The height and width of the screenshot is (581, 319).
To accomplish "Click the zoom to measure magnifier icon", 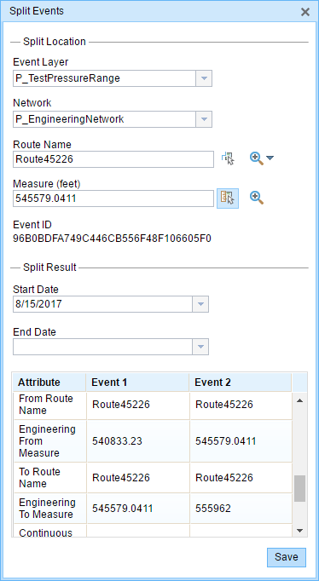I will pyautogui.click(x=257, y=198).
